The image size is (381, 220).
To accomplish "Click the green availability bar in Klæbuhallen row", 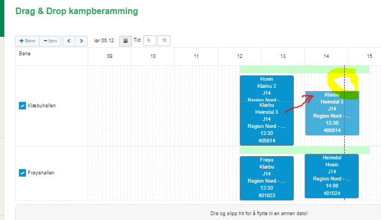I will point(281,69).
